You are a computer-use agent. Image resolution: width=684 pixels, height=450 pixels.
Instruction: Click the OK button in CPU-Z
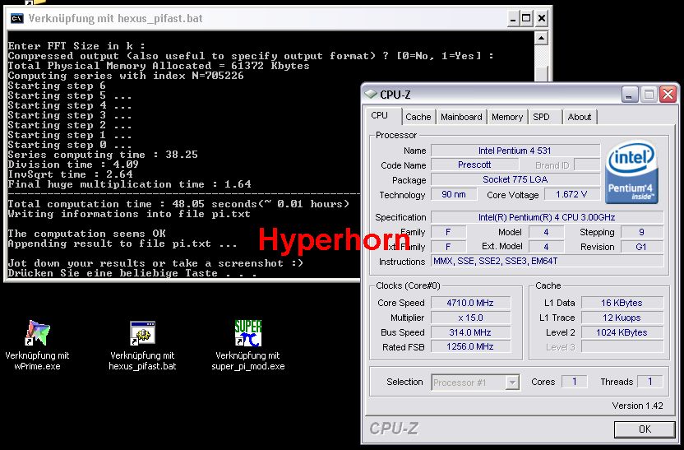(645, 429)
